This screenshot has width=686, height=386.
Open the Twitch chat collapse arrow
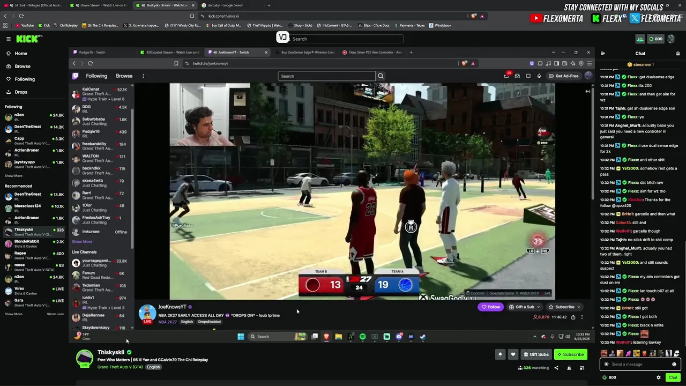point(587,91)
